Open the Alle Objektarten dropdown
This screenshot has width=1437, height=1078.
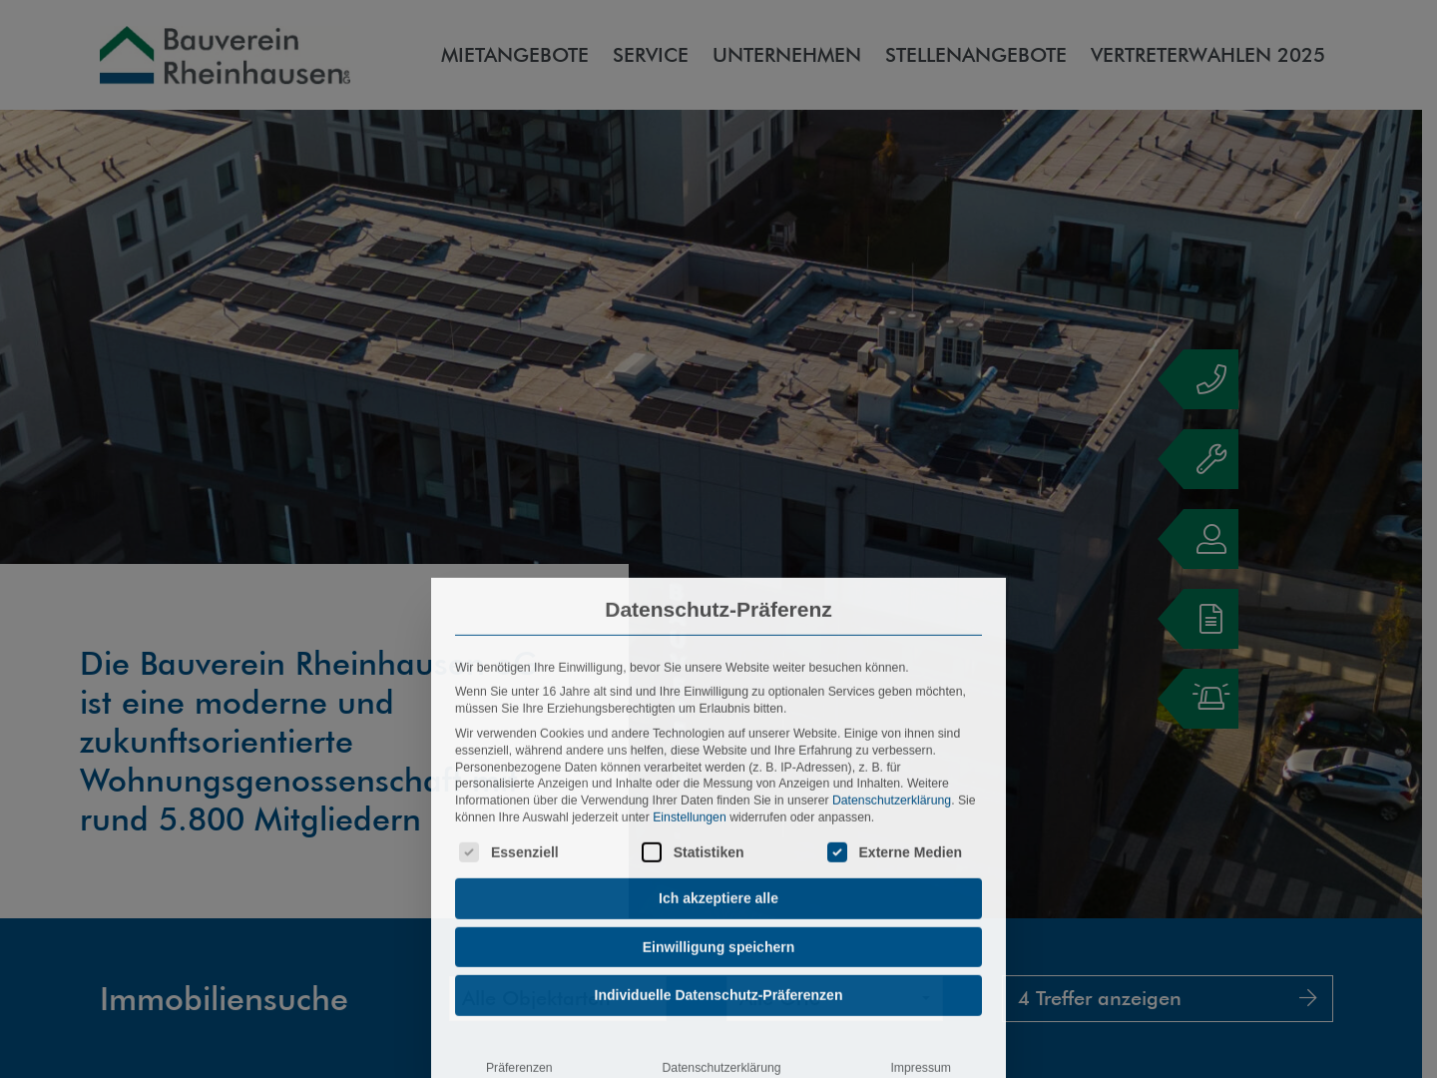coord(699,998)
